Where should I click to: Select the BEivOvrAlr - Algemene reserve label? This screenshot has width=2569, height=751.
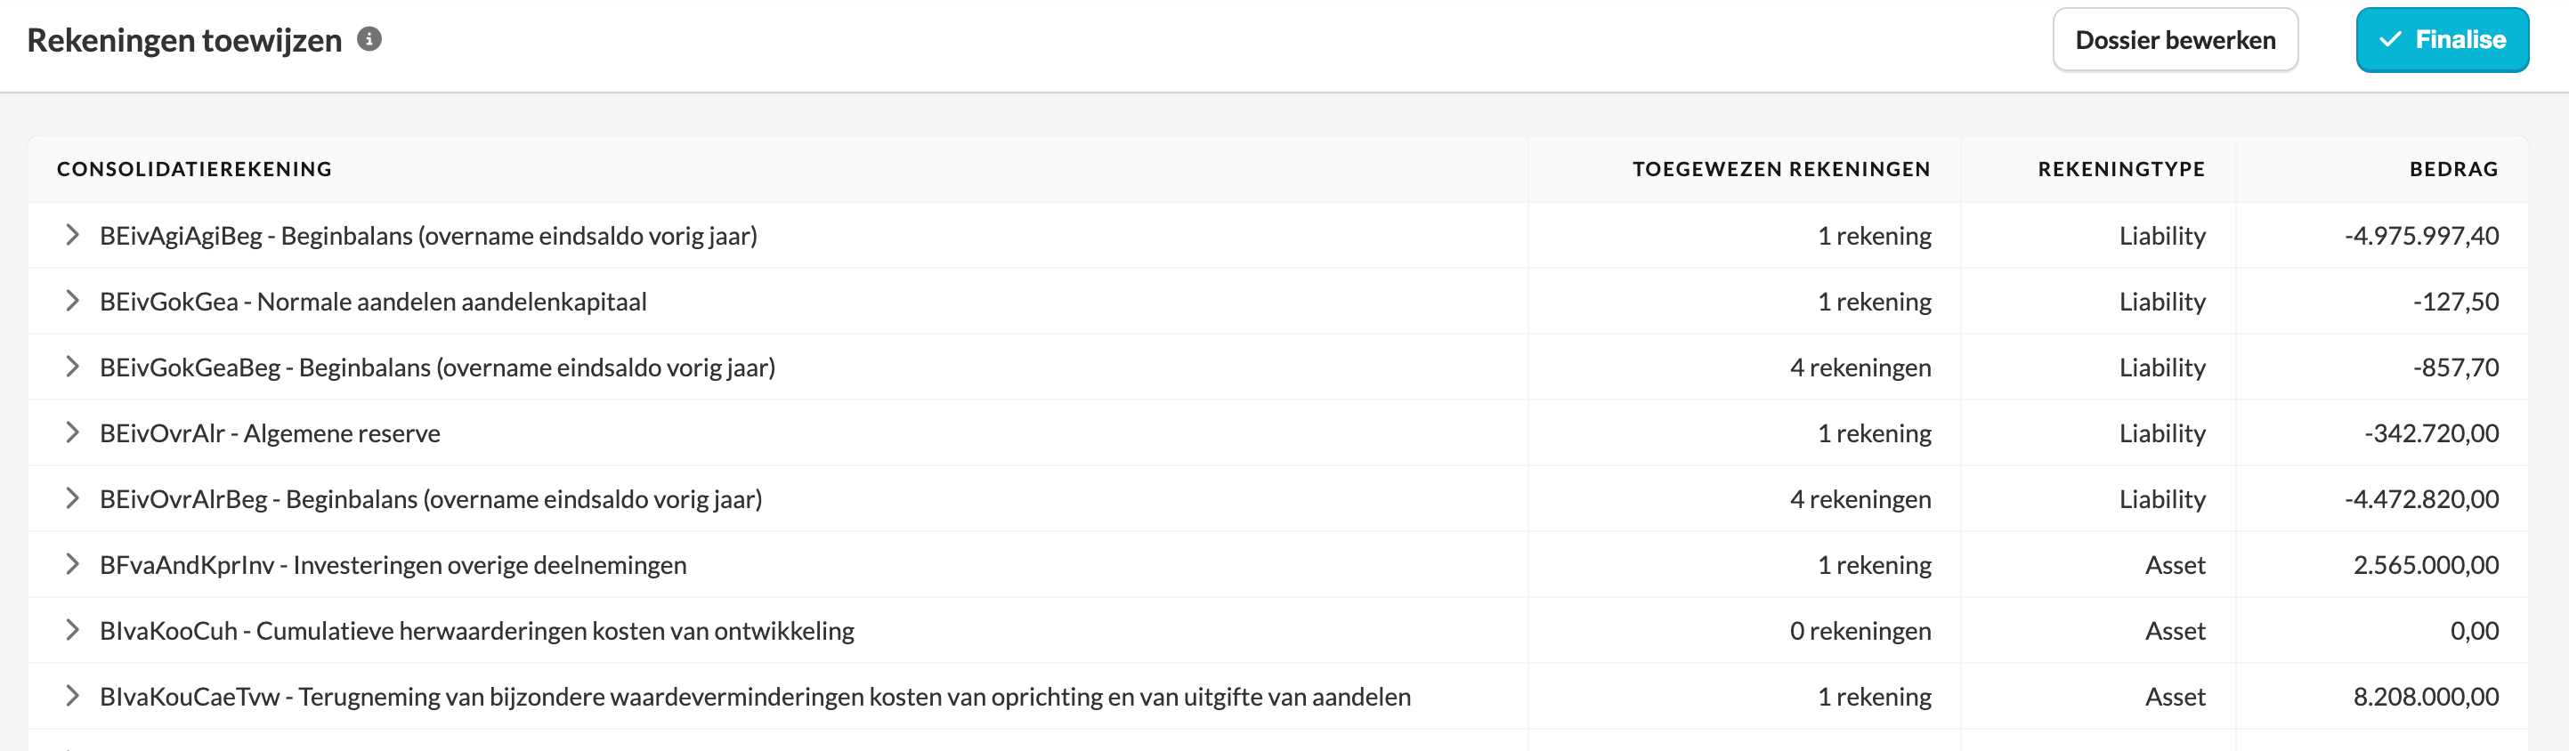tap(269, 434)
